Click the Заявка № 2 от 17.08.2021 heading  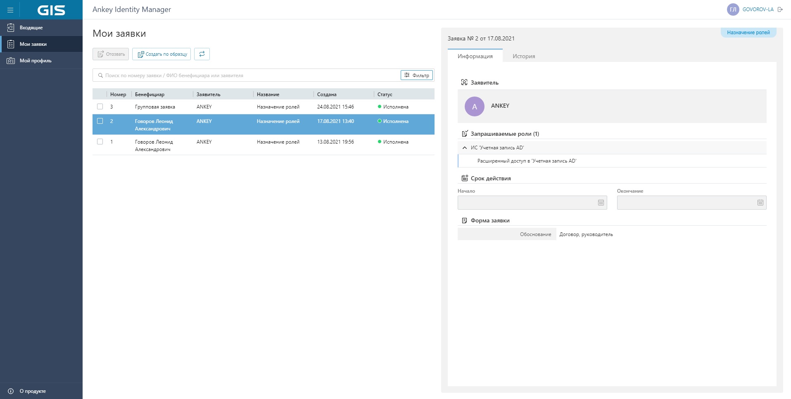click(x=481, y=38)
